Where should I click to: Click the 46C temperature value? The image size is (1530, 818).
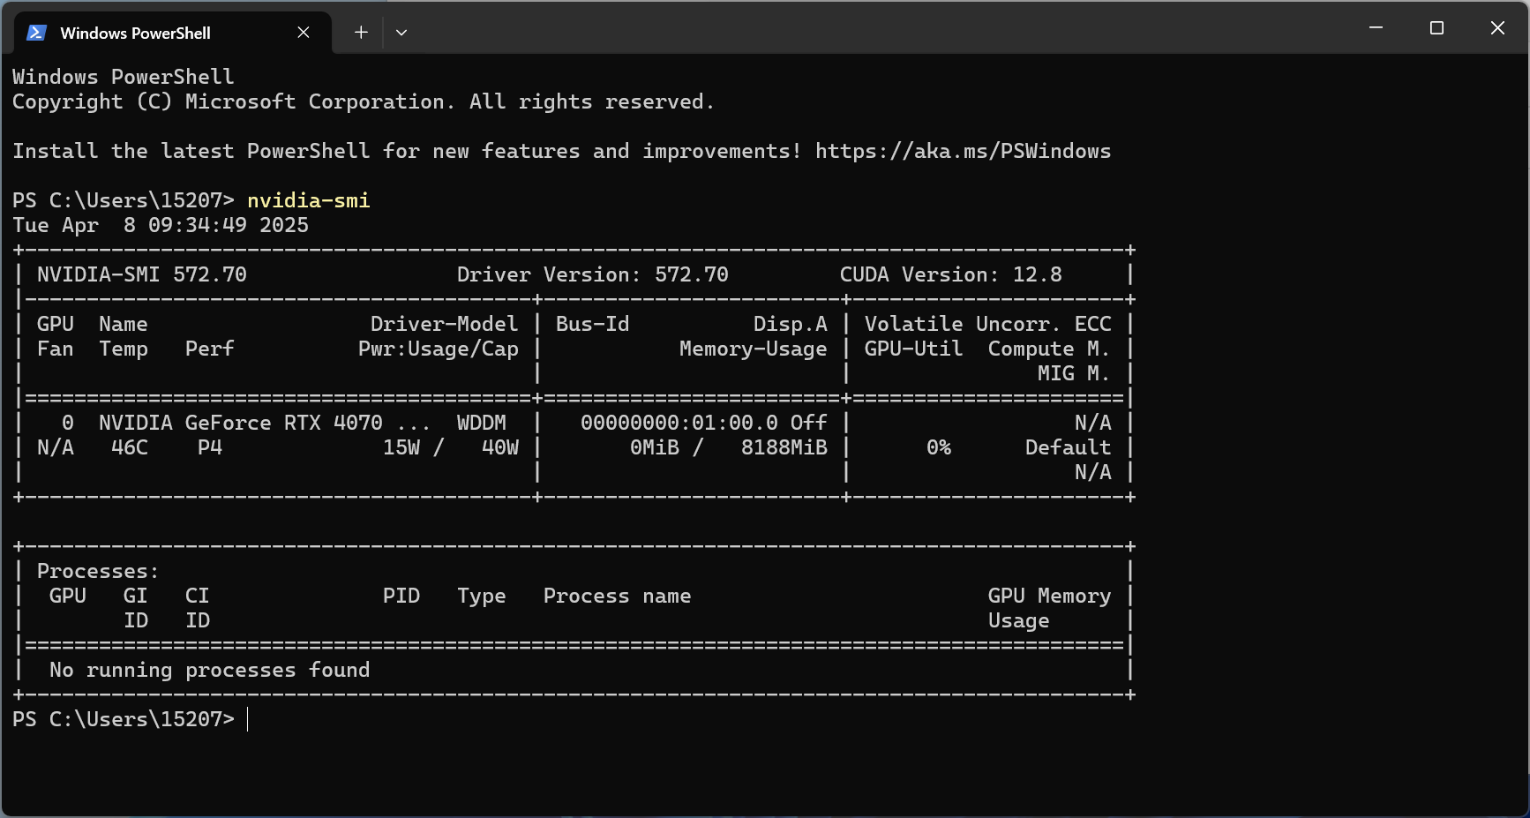point(130,447)
